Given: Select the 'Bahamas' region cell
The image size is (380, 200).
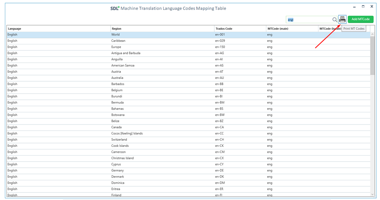Looking at the screenshot, I should (162, 109).
